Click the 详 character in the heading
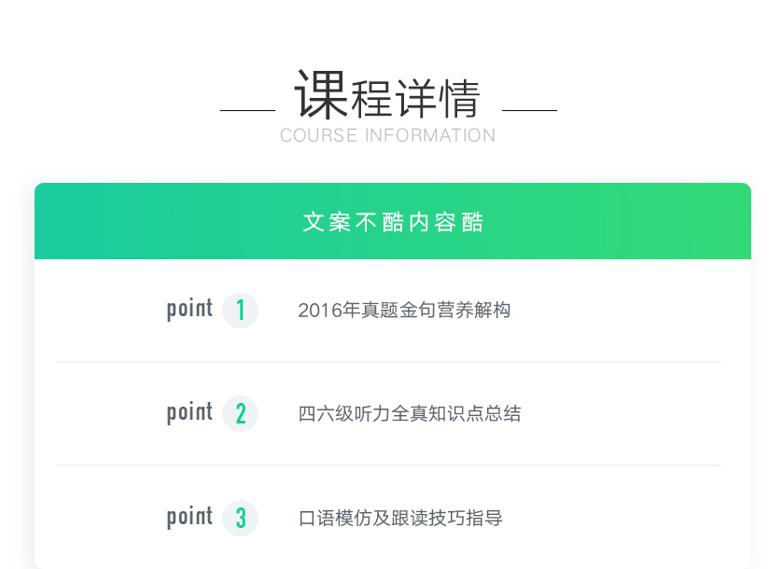 [415, 99]
